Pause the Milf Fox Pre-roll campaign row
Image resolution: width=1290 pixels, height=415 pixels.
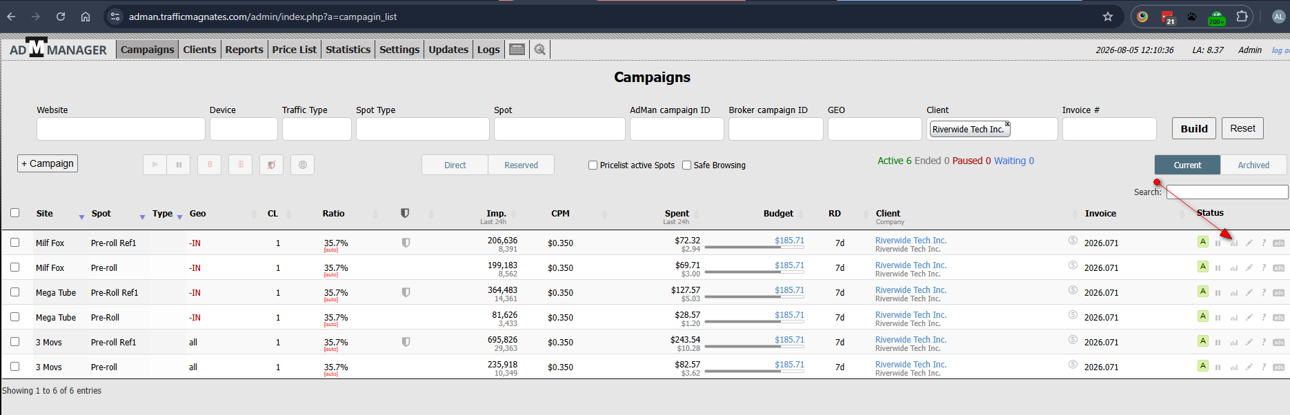pos(1218,268)
